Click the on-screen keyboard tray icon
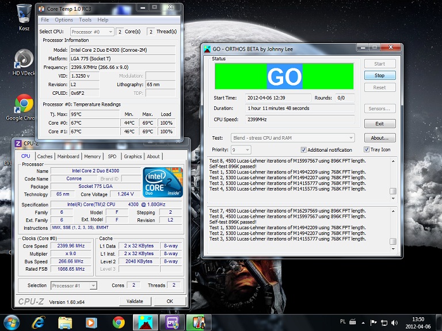 click(352, 321)
